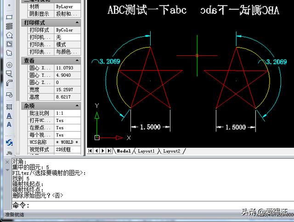Click the 打印表 value 与颜色

(68, 52)
